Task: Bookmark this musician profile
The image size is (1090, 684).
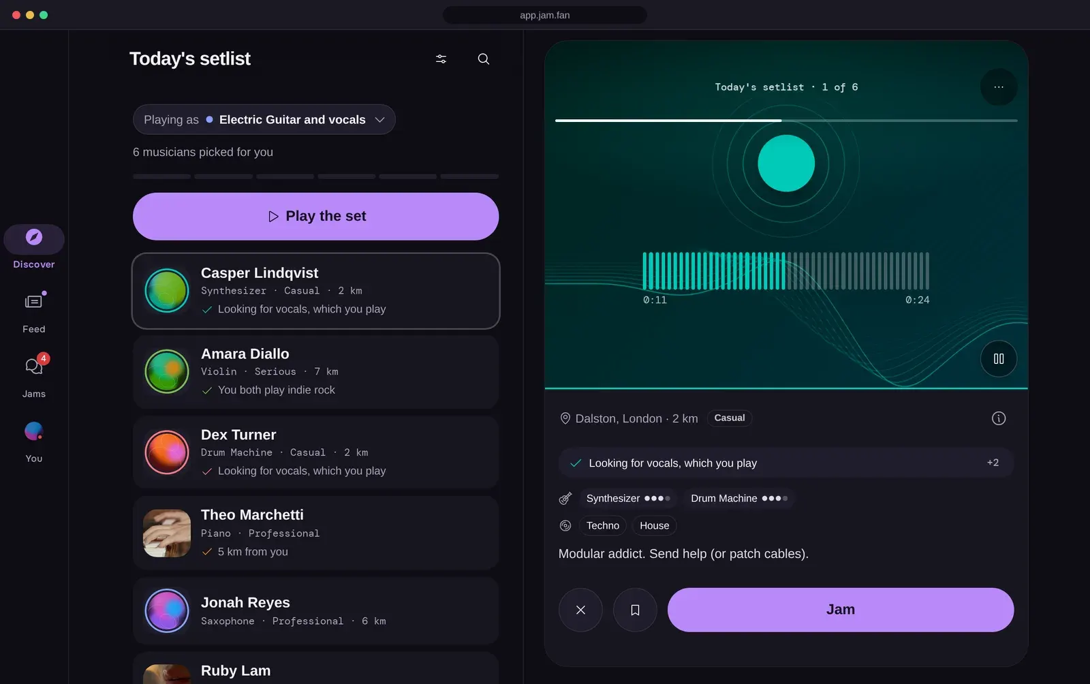Action: (x=635, y=610)
